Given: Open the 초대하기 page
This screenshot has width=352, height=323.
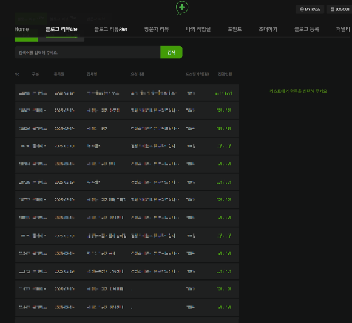Looking at the screenshot, I should point(268,29).
